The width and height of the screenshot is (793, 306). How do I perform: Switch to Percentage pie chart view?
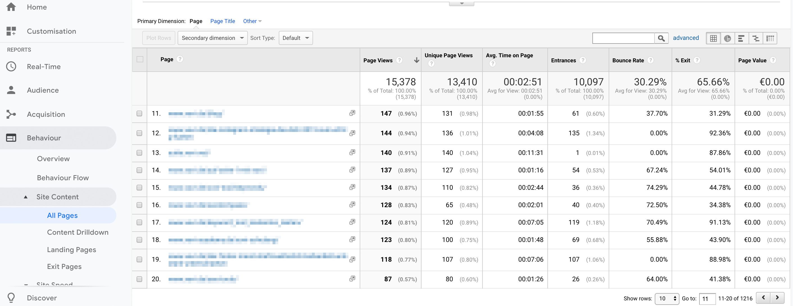pyautogui.click(x=728, y=38)
